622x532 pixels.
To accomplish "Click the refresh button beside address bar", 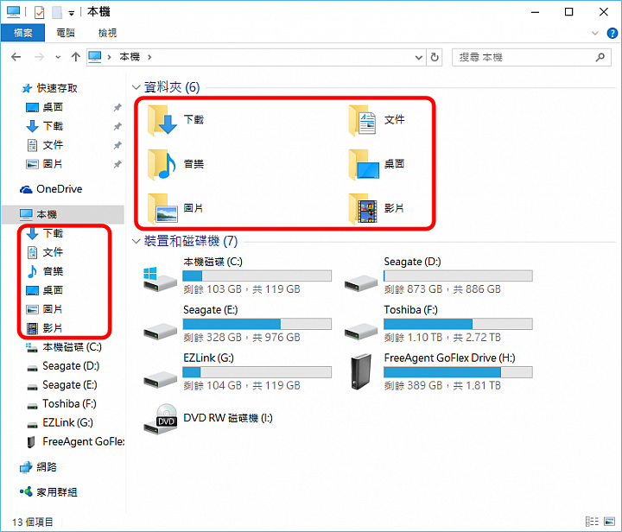I will pyautogui.click(x=435, y=58).
